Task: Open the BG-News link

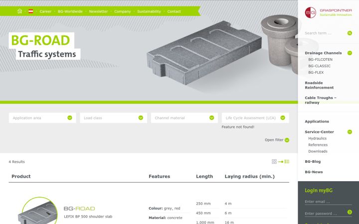Action: point(314,172)
